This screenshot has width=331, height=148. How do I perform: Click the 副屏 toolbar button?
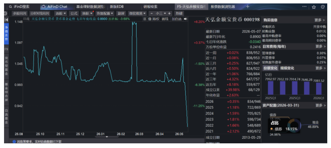pyautogui.click(x=121, y=13)
